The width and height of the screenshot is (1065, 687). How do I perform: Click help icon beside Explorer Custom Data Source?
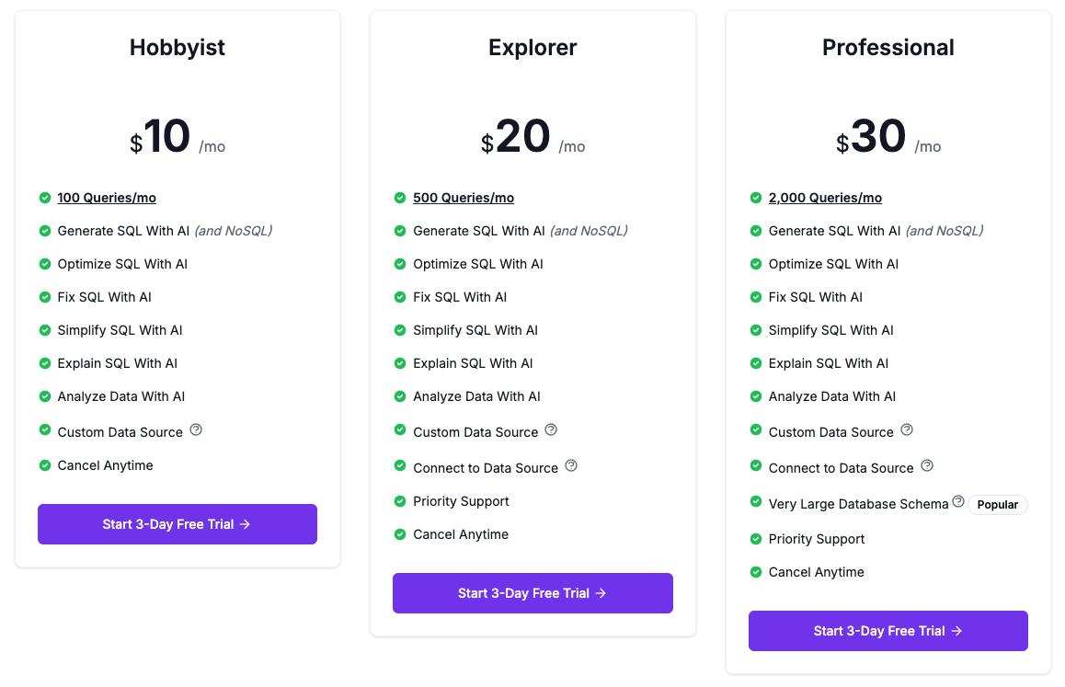point(551,429)
